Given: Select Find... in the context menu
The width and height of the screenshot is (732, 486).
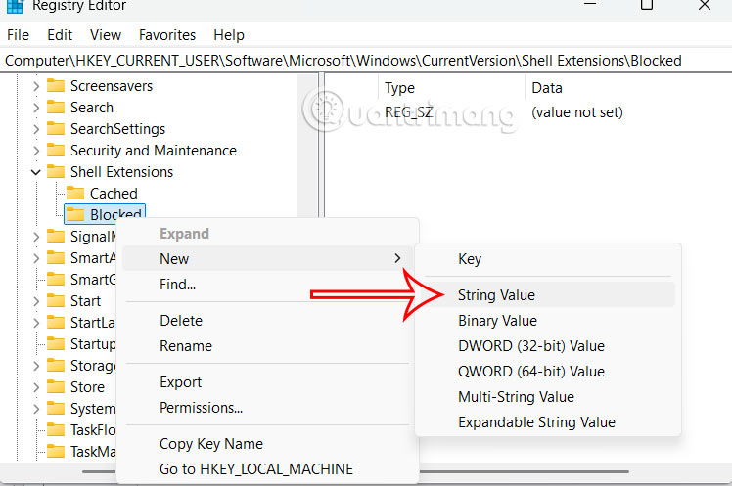Looking at the screenshot, I should 267,284.
